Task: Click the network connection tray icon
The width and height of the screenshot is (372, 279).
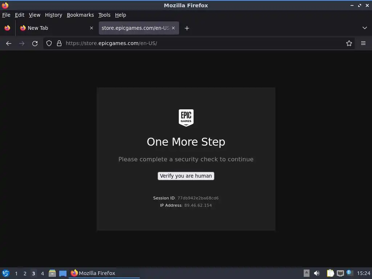Action: [x=340, y=273]
